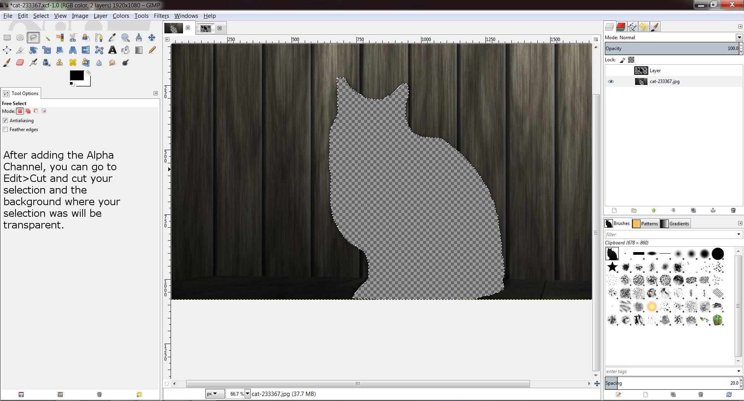Open the Filters menu
744x401 pixels.
[x=161, y=16]
